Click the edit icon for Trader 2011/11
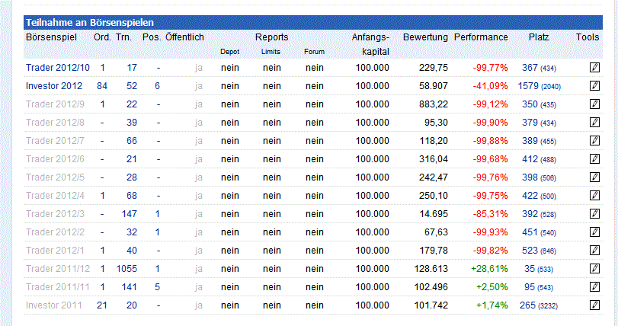The height and width of the screenshot is (326, 618). tap(595, 287)
